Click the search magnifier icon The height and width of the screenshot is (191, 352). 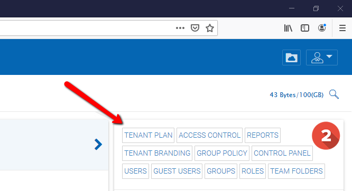click(x=334, y=94)
